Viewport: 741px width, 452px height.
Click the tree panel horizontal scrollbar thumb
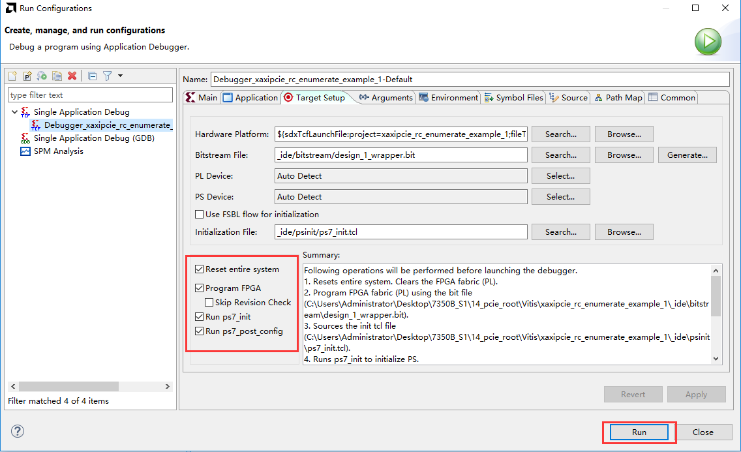[68, 386]
